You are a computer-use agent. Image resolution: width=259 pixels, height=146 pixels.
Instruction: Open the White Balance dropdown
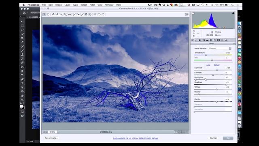220,48
